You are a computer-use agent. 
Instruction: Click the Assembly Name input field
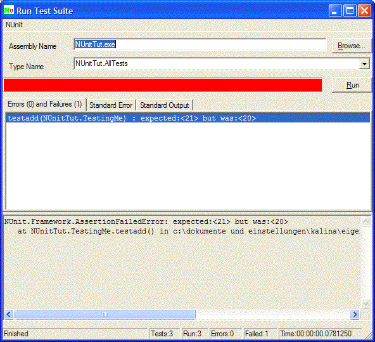tap(200, 44)
